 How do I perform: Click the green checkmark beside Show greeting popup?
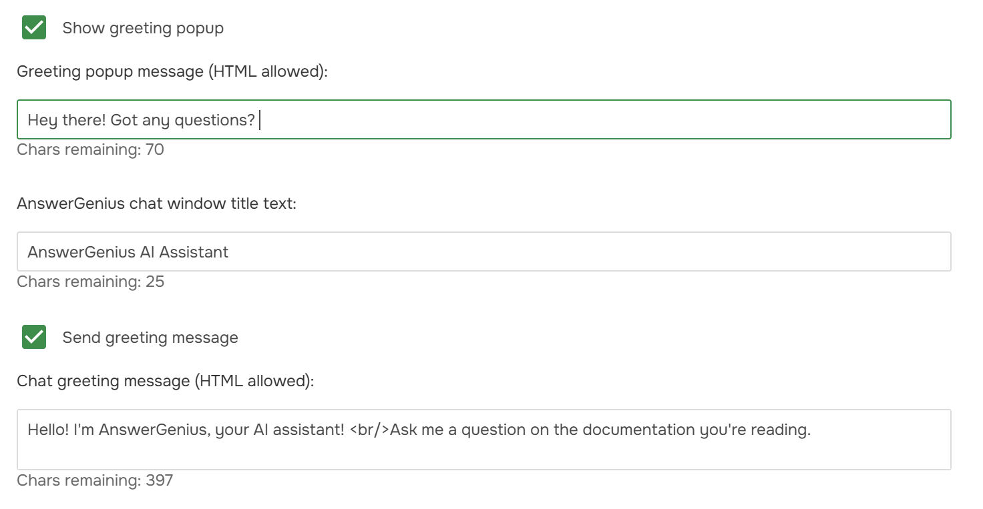[x=33, y=27]
